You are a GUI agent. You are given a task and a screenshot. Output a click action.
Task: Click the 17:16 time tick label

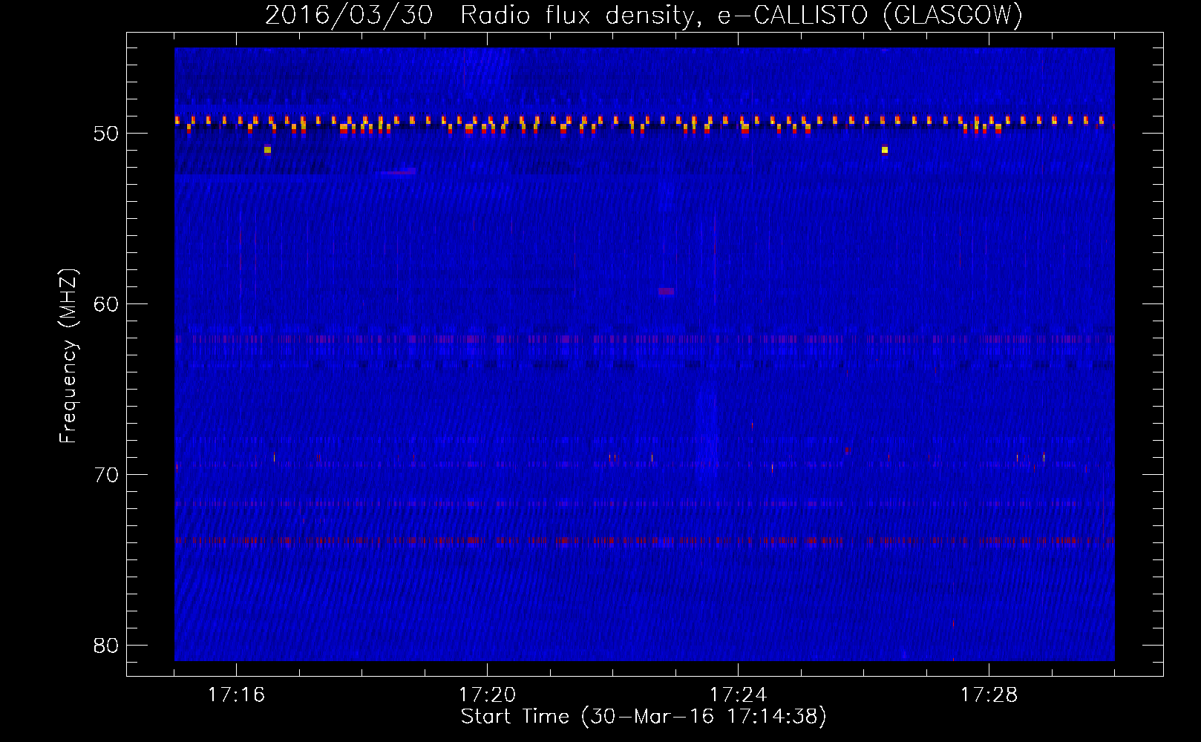[x=236, y=695]
